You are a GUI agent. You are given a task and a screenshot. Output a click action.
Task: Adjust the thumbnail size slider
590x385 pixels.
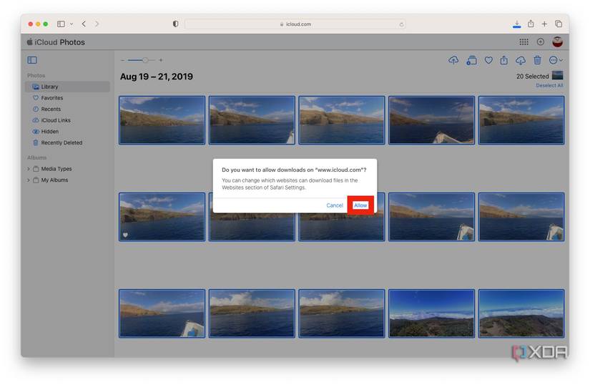pos(142,60)
